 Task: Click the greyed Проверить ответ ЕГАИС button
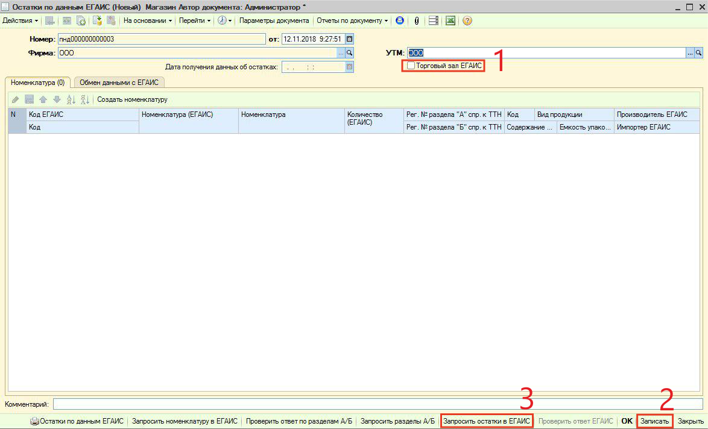coord(576,421)
